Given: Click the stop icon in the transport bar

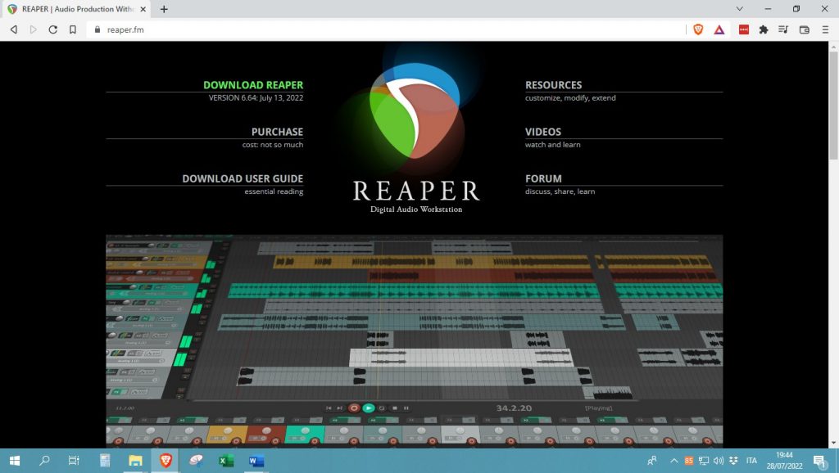Looking at the screenshot, I should [x=394, y=408].
